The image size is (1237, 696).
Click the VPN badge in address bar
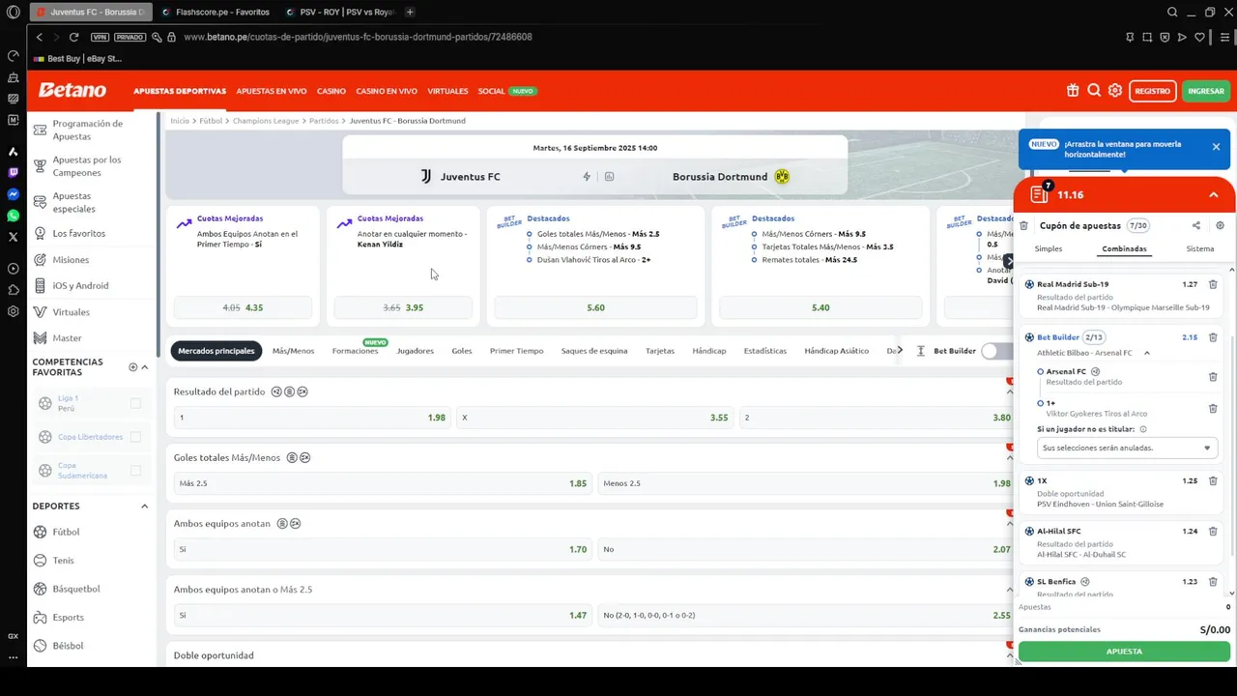pos(100,37)
